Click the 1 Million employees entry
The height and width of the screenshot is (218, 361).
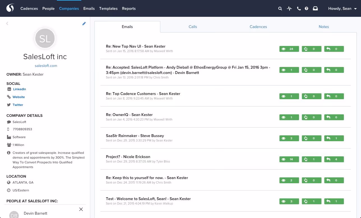click(x=18, y=145)
